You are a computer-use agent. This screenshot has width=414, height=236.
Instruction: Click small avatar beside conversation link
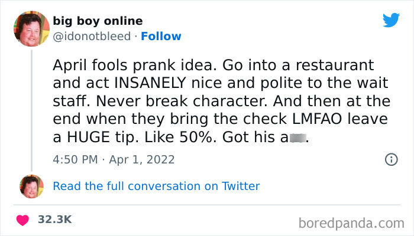[x=31, y=186]
